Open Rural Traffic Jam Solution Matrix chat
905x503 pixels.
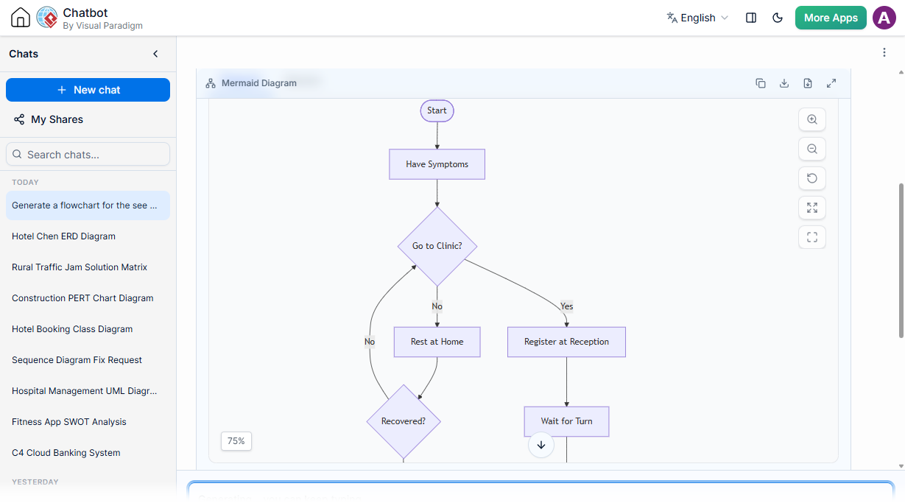(x=88, y=267)
